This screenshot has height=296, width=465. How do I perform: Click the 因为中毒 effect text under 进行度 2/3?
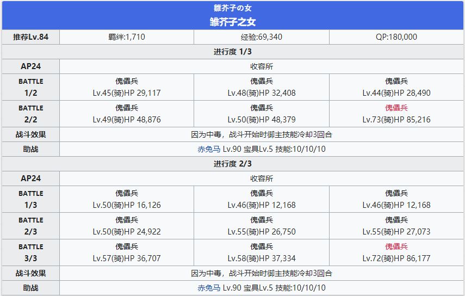coord(262,274)
